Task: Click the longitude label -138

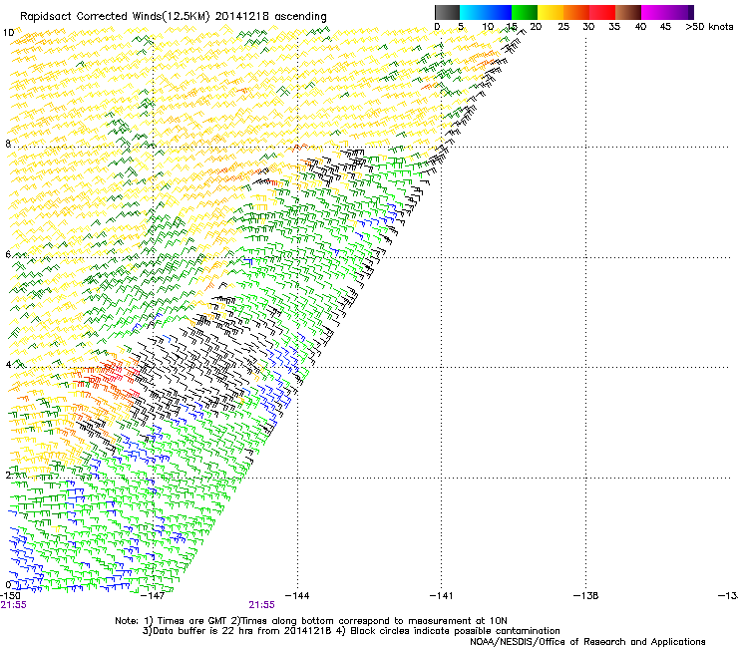Action: point(586,596)
